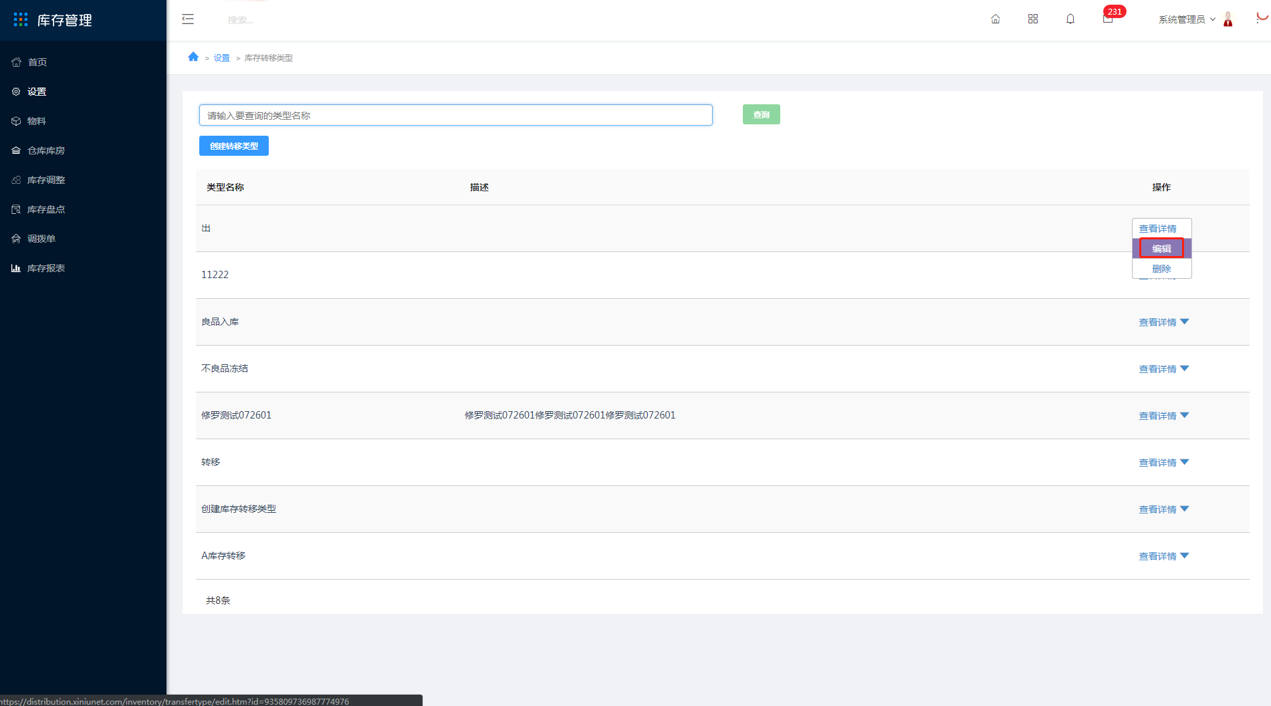View details of 不良品冻结 row
Screen dimensions: 1271x706
tap(1157, 369)
